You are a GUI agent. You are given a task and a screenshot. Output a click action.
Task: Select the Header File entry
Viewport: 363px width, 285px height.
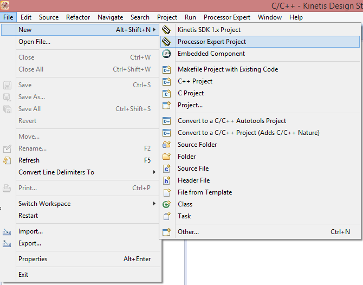point(260,180)
